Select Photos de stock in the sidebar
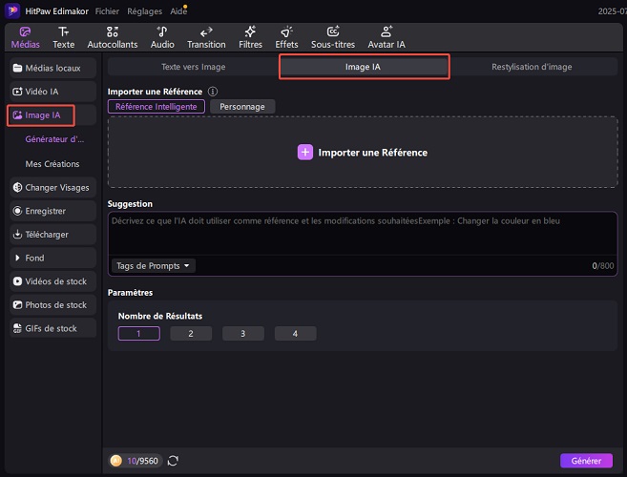 (x=52, y=304)
